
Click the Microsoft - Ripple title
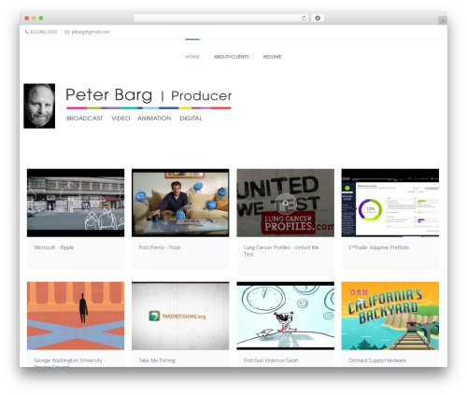[x=54, y=247]
